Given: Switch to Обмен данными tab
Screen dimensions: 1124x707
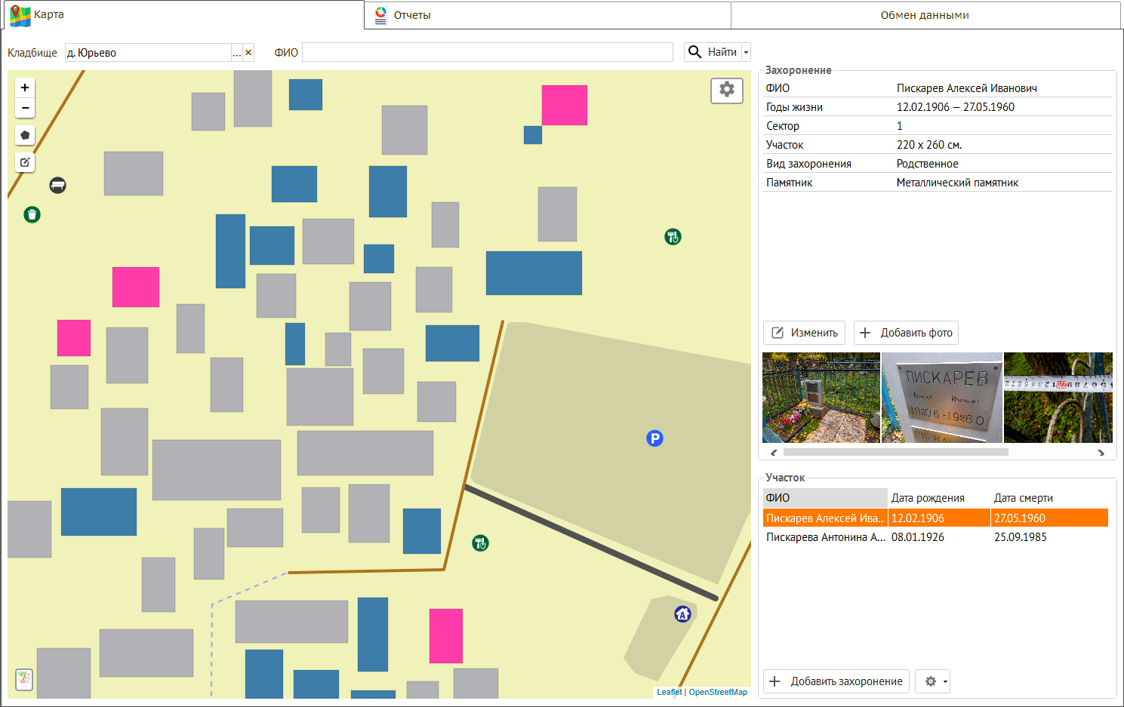Looking at the screenshot, I should tap(925, 15).
